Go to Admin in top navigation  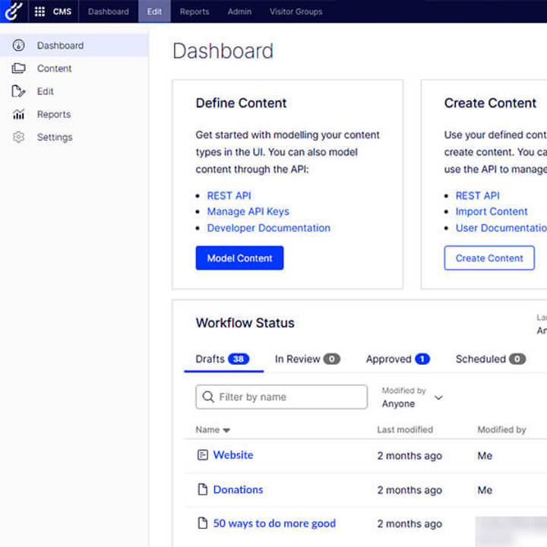pos(239,11)
